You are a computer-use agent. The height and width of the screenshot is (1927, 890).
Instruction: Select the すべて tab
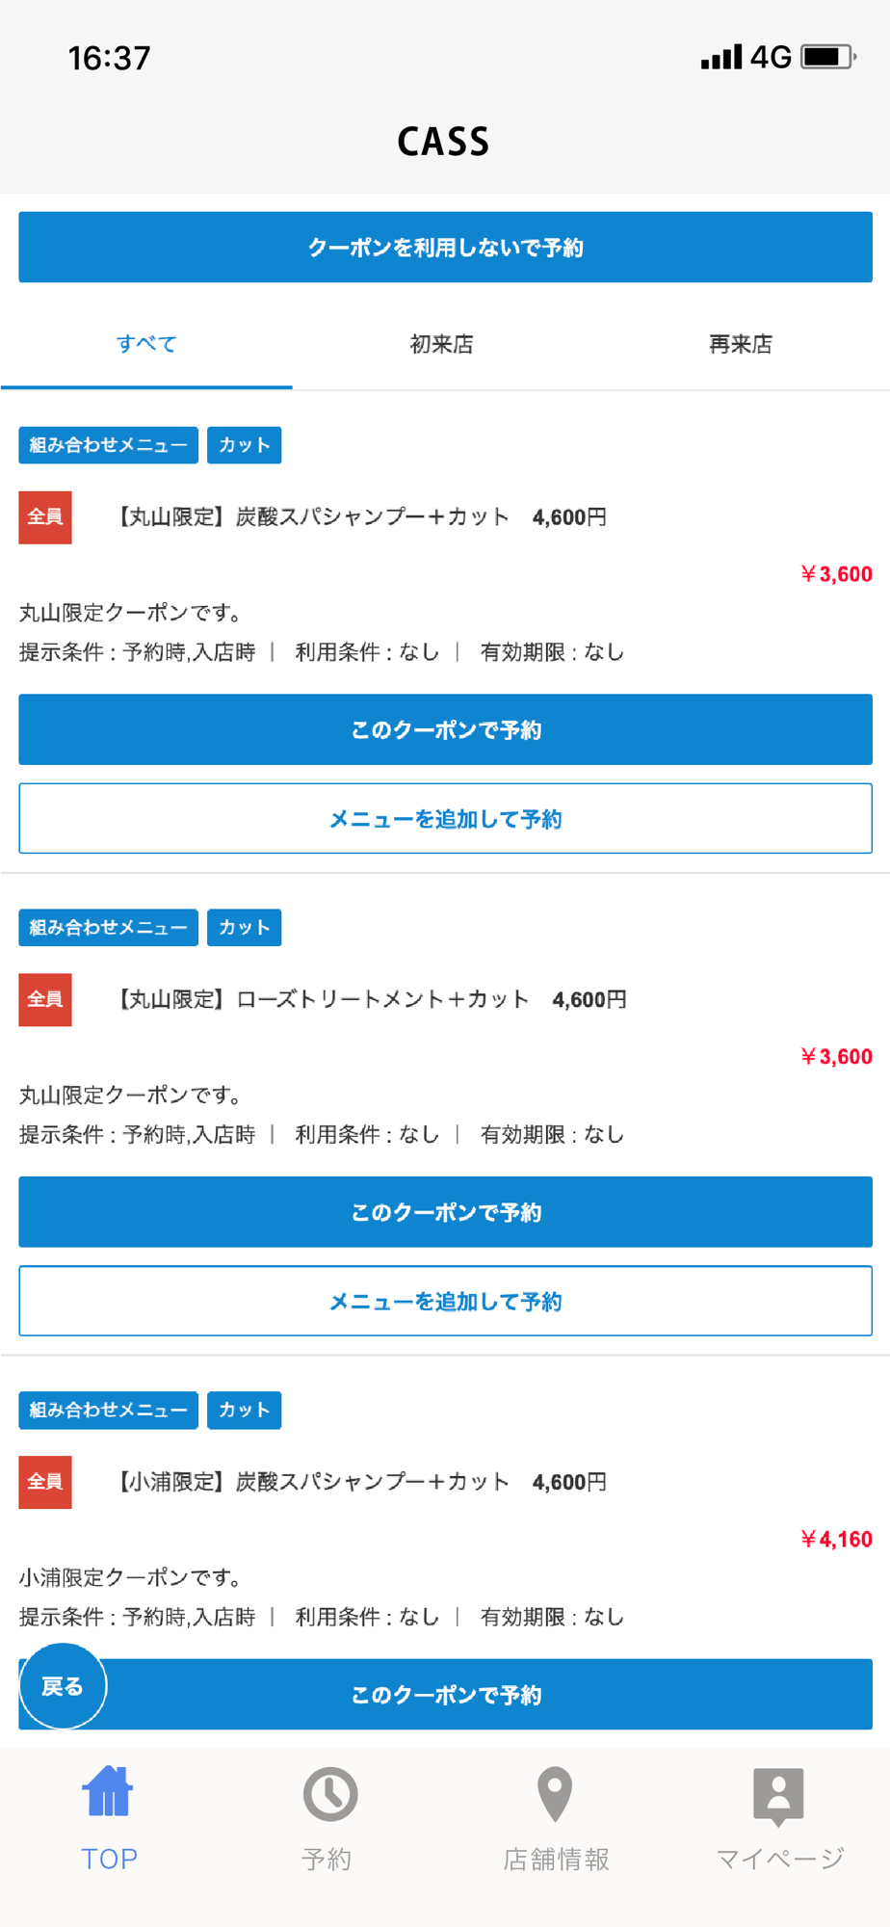point(146,344)
